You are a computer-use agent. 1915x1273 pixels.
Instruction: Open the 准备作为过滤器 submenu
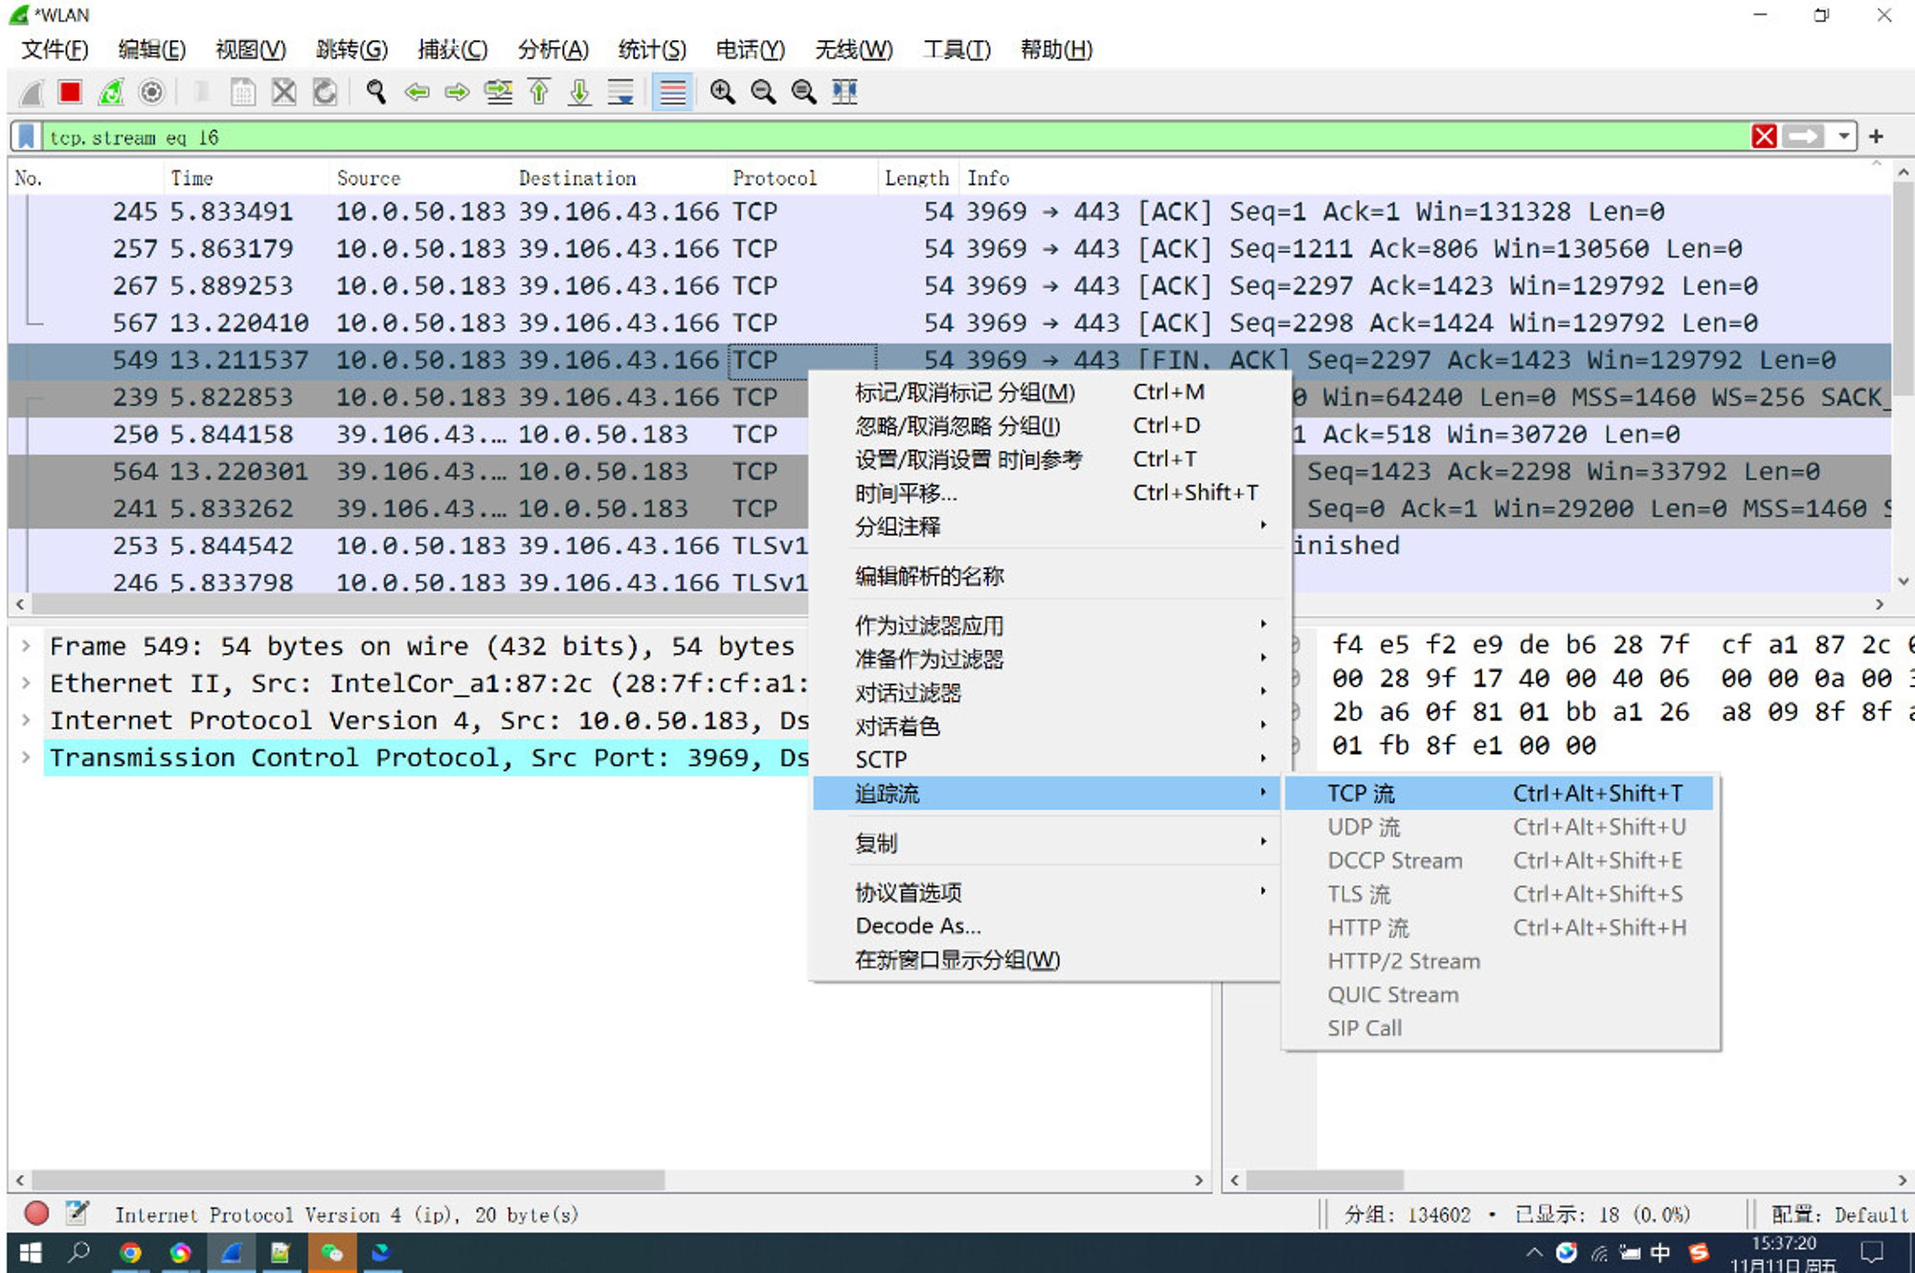coord(1047,659)
